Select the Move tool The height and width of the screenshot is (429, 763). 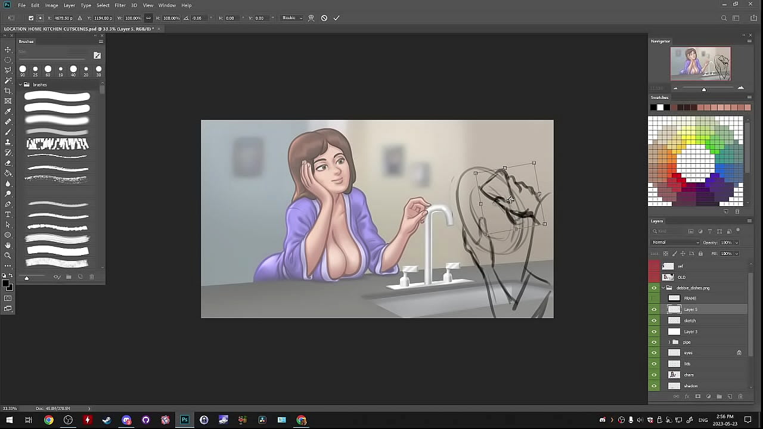coord(8,49)
